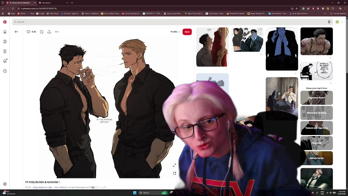The image size is (348, 196).
Task: Click the expand image arrows icon
Action: [x=175, y=165]
